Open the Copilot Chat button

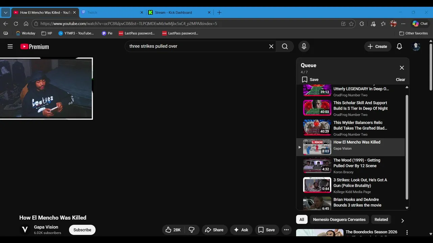pyautogui.click(x=420, y=24)
